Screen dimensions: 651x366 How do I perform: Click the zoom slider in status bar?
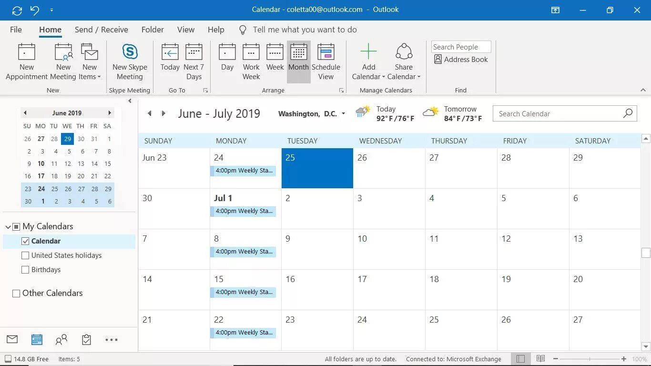point(590,359)
